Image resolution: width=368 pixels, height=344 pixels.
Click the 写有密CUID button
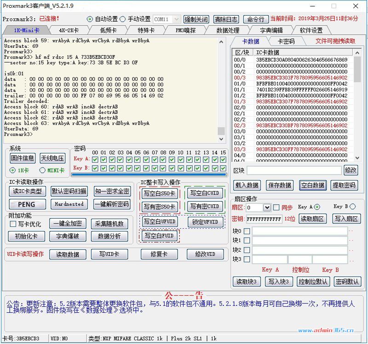[x=205, y=206]
